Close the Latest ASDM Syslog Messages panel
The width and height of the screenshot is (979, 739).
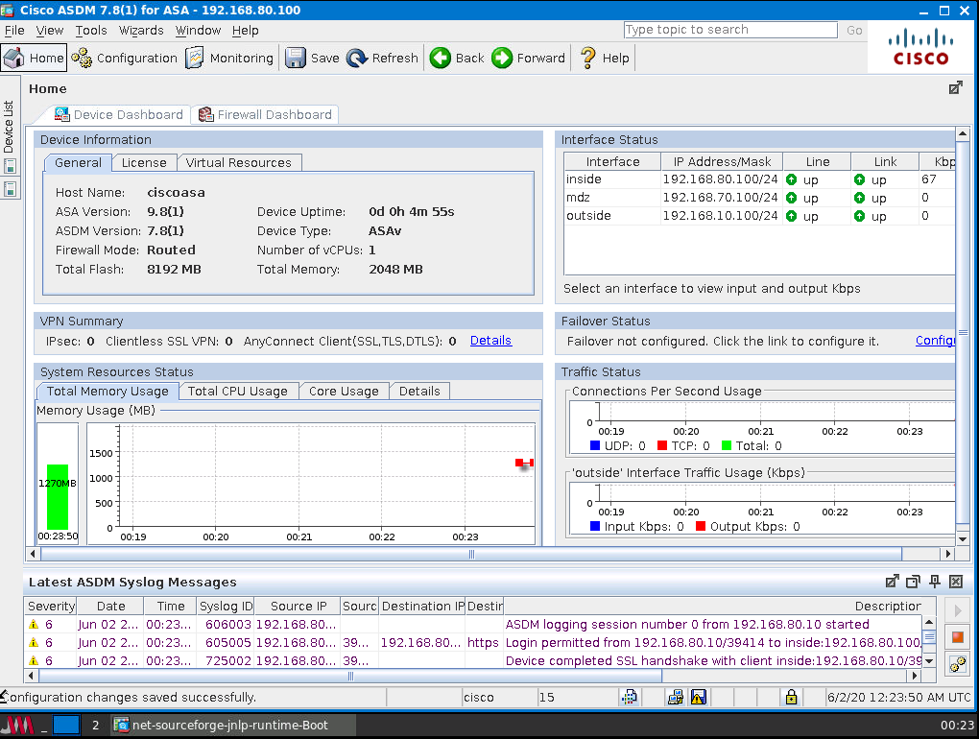(956, 581)
